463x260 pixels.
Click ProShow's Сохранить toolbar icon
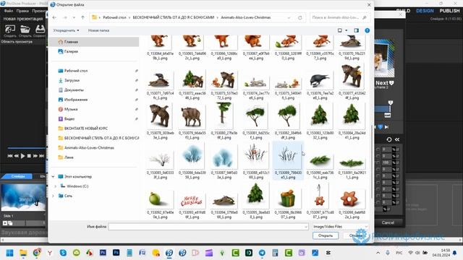40,30
